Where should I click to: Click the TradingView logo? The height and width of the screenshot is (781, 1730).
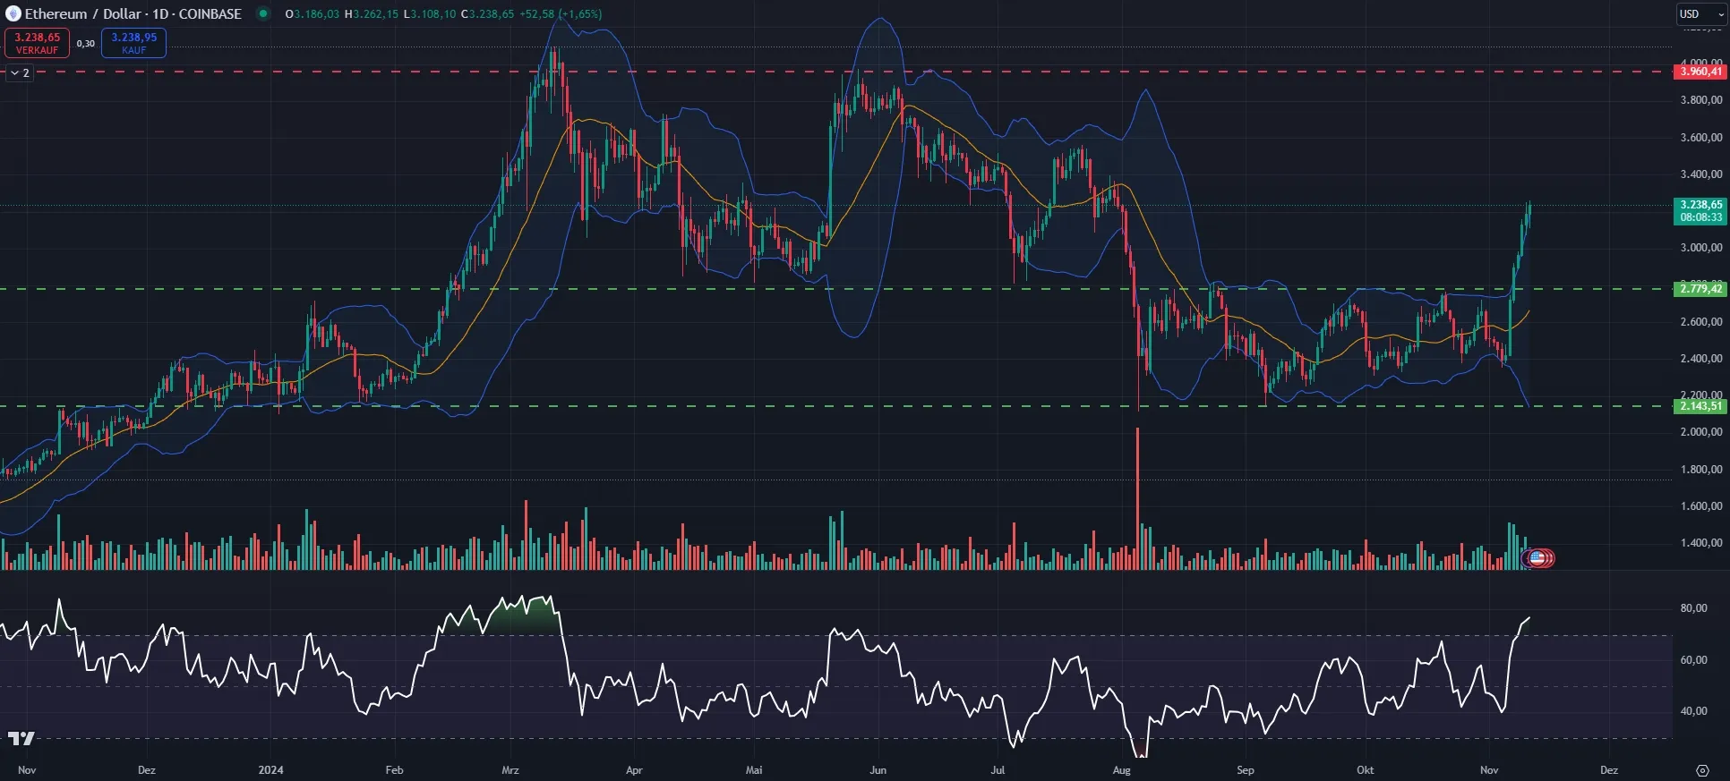coord(21,738)
